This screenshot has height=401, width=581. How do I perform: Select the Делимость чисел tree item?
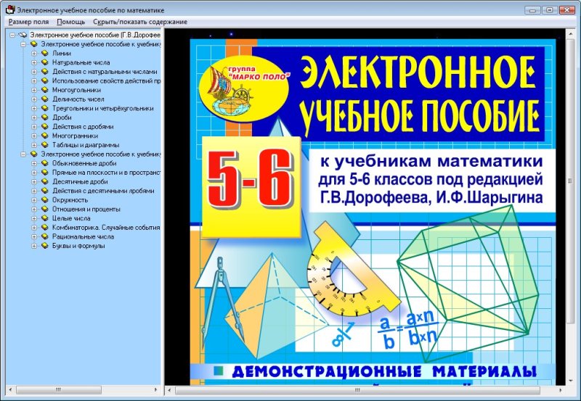click(78, 99)
